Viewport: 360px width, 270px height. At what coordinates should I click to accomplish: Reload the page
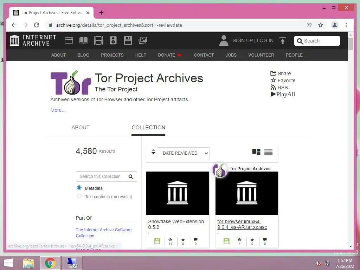pyautogui.click(x=37, y=25)
